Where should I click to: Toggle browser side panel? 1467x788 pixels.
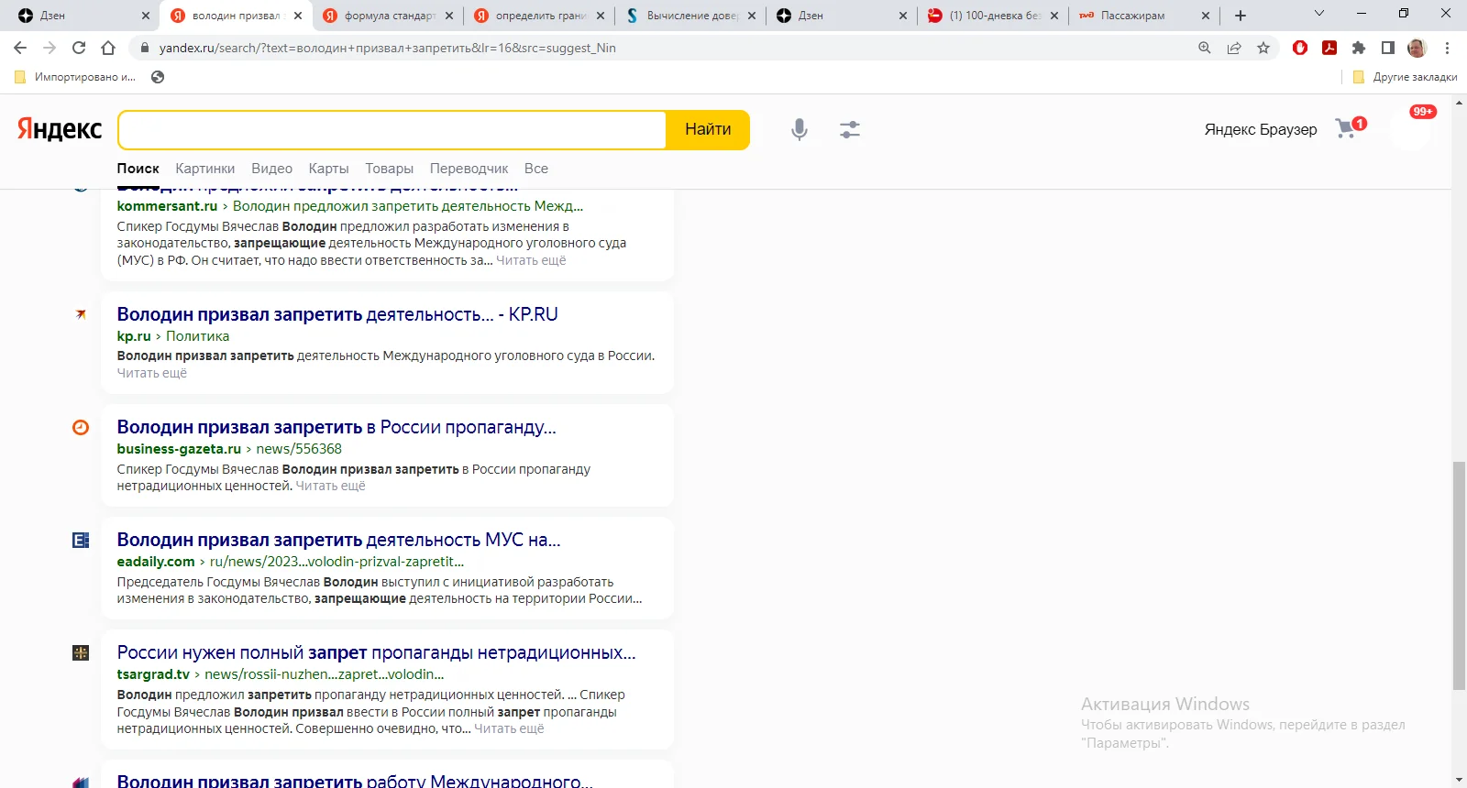[1388, 48]
